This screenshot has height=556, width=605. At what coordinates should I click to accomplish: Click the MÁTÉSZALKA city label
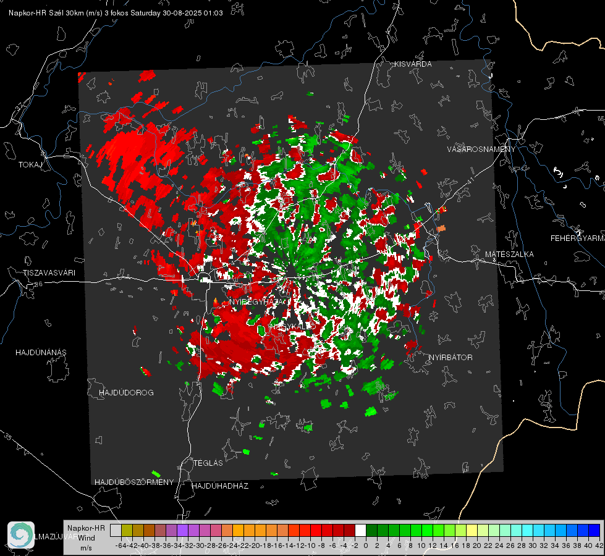point(509,255)
